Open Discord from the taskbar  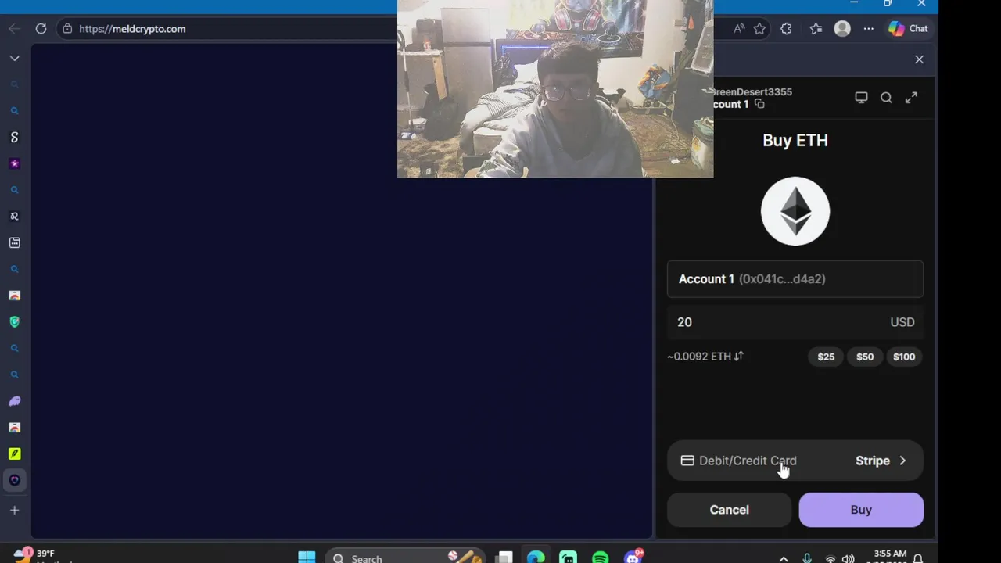(633, 558)
